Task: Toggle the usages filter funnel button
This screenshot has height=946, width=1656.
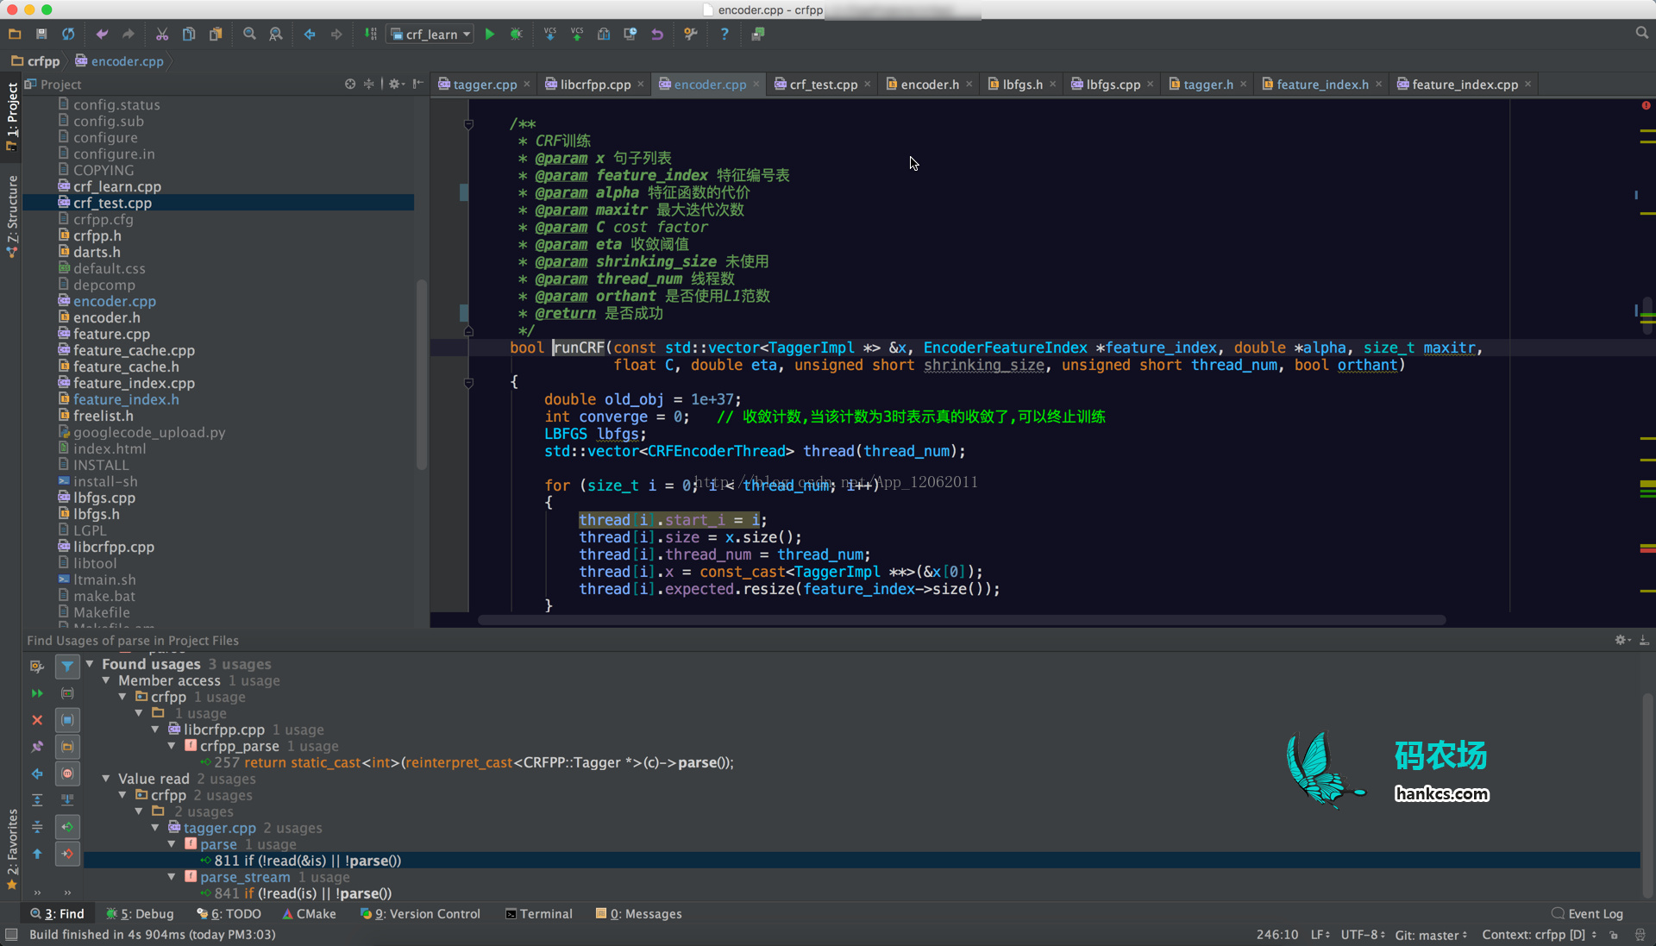Action: (x=67, y=666)
